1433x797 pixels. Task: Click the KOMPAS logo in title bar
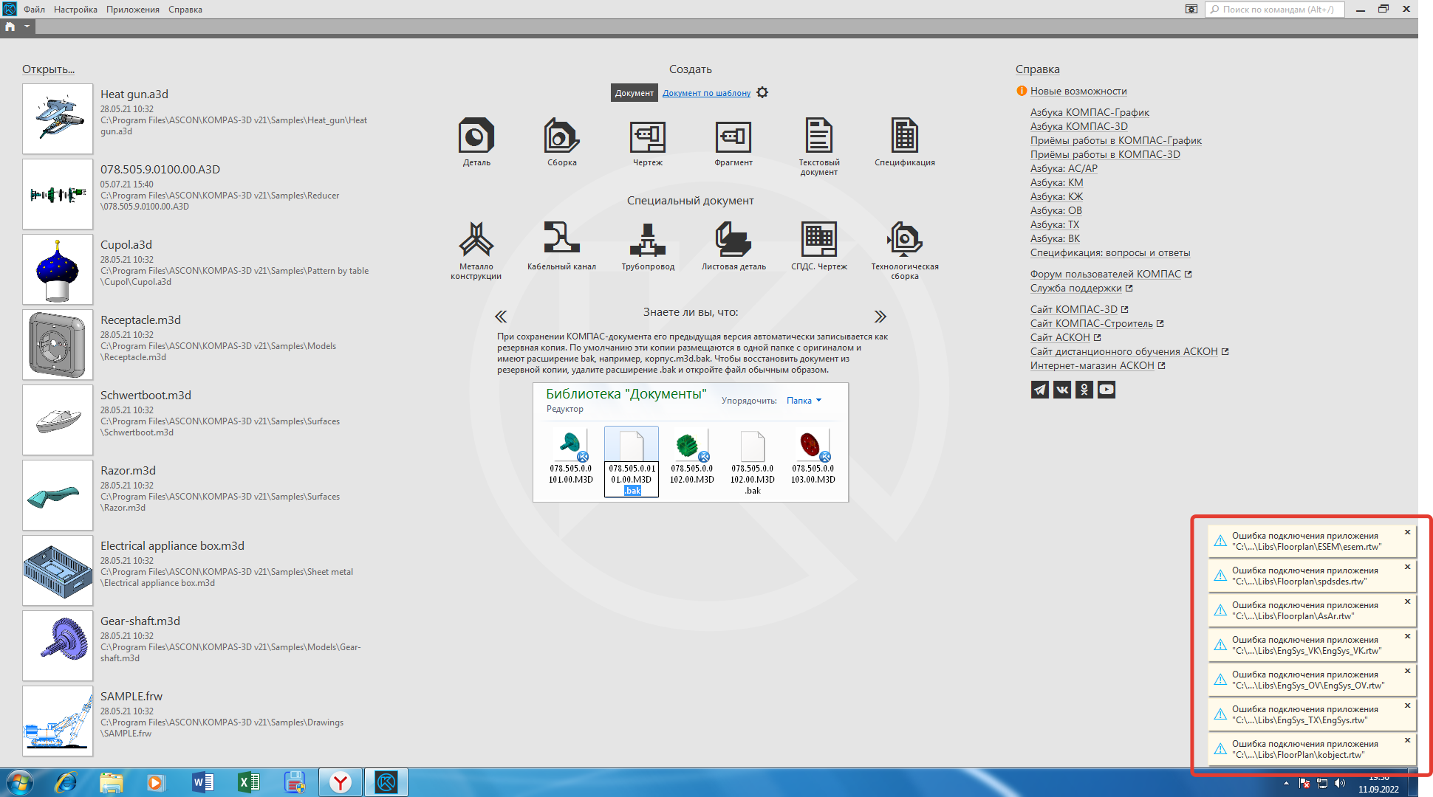tap(10, 9)
